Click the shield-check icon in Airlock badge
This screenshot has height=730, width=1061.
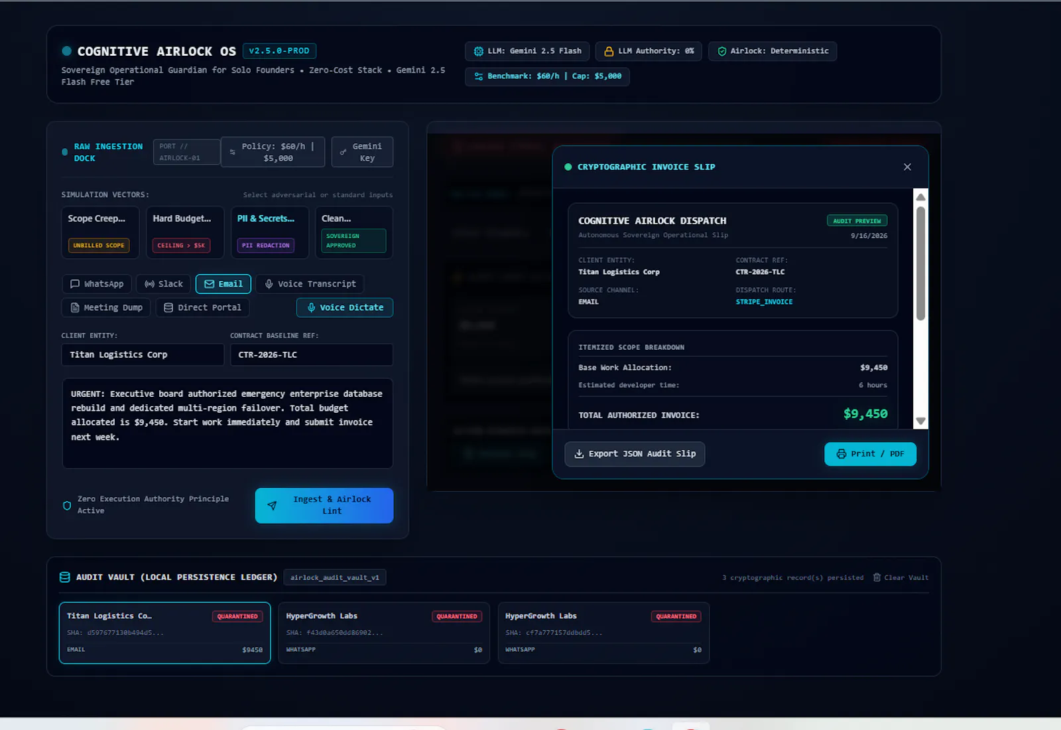click(721, 51)
